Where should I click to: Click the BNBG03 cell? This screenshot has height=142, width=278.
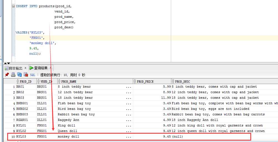click(x=26, y=114)
